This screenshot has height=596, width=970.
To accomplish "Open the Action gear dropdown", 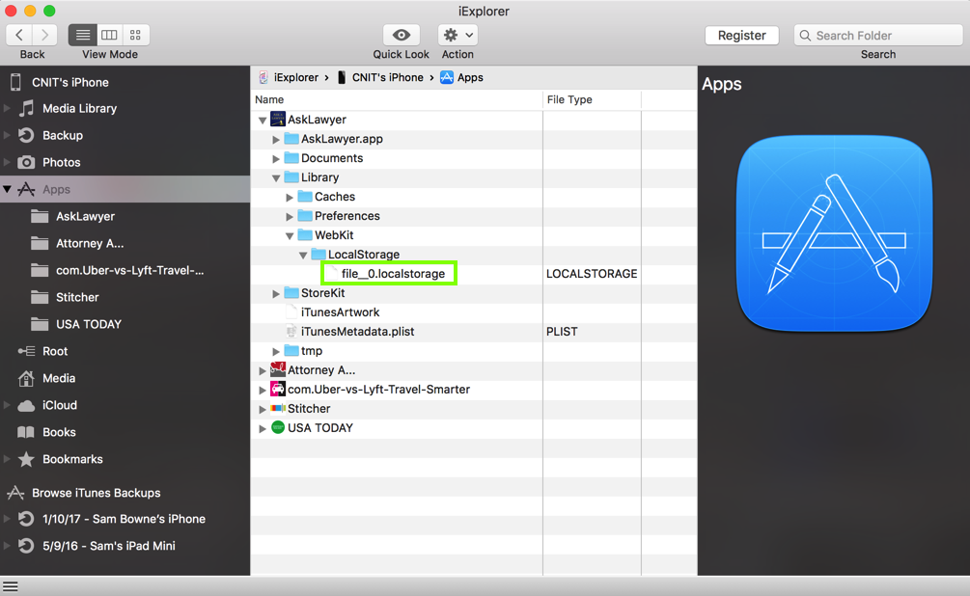I will [457, 36].
